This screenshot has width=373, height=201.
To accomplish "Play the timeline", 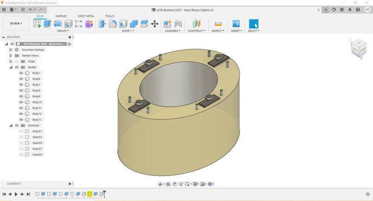I will point(16,195).
